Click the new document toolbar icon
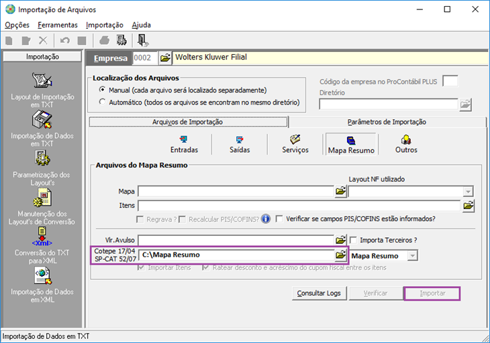The width and height of the screenshot is (490, 343). (9, 41)
